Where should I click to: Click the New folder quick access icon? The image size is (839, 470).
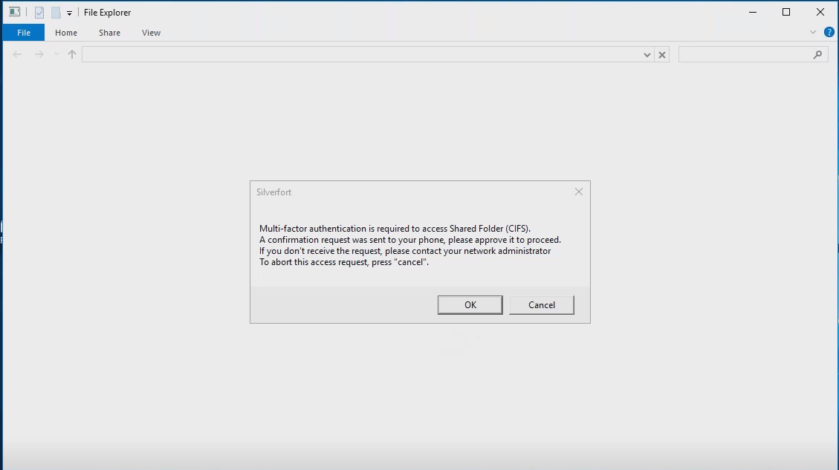click(56, 13)
